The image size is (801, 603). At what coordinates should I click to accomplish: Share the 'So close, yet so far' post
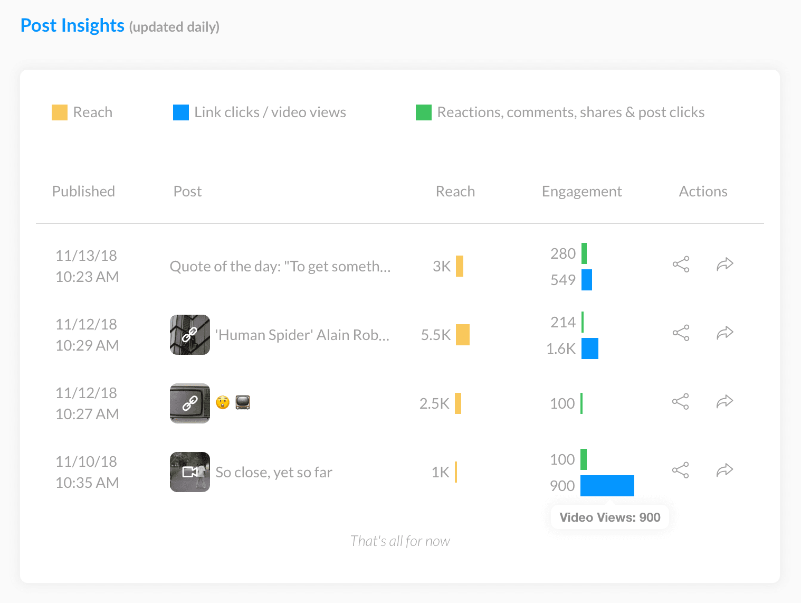click(x=681, y=470)
